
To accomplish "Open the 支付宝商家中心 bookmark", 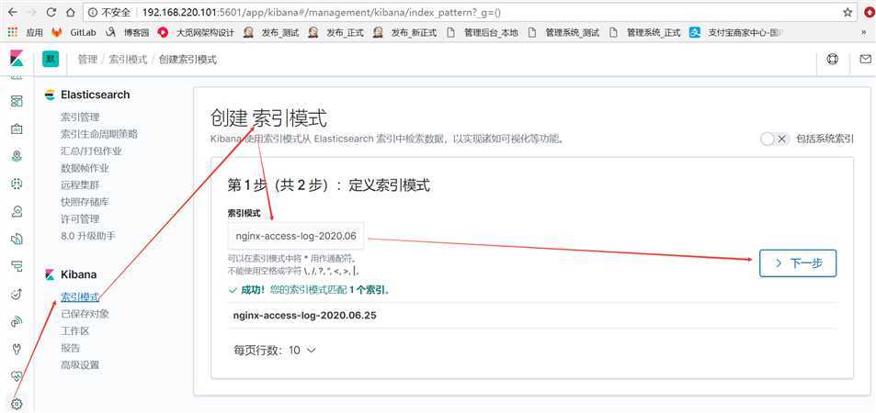I will coord(735,32).
